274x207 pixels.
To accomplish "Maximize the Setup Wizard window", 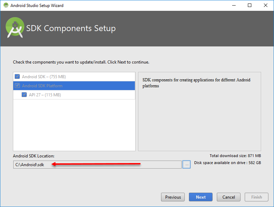I will click(250, 6).
